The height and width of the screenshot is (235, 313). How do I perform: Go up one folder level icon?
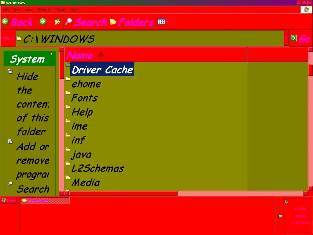(x=57, y=22)
